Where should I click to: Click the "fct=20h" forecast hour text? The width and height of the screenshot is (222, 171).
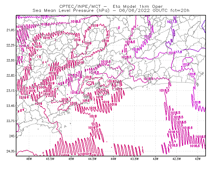coord(180,11)
